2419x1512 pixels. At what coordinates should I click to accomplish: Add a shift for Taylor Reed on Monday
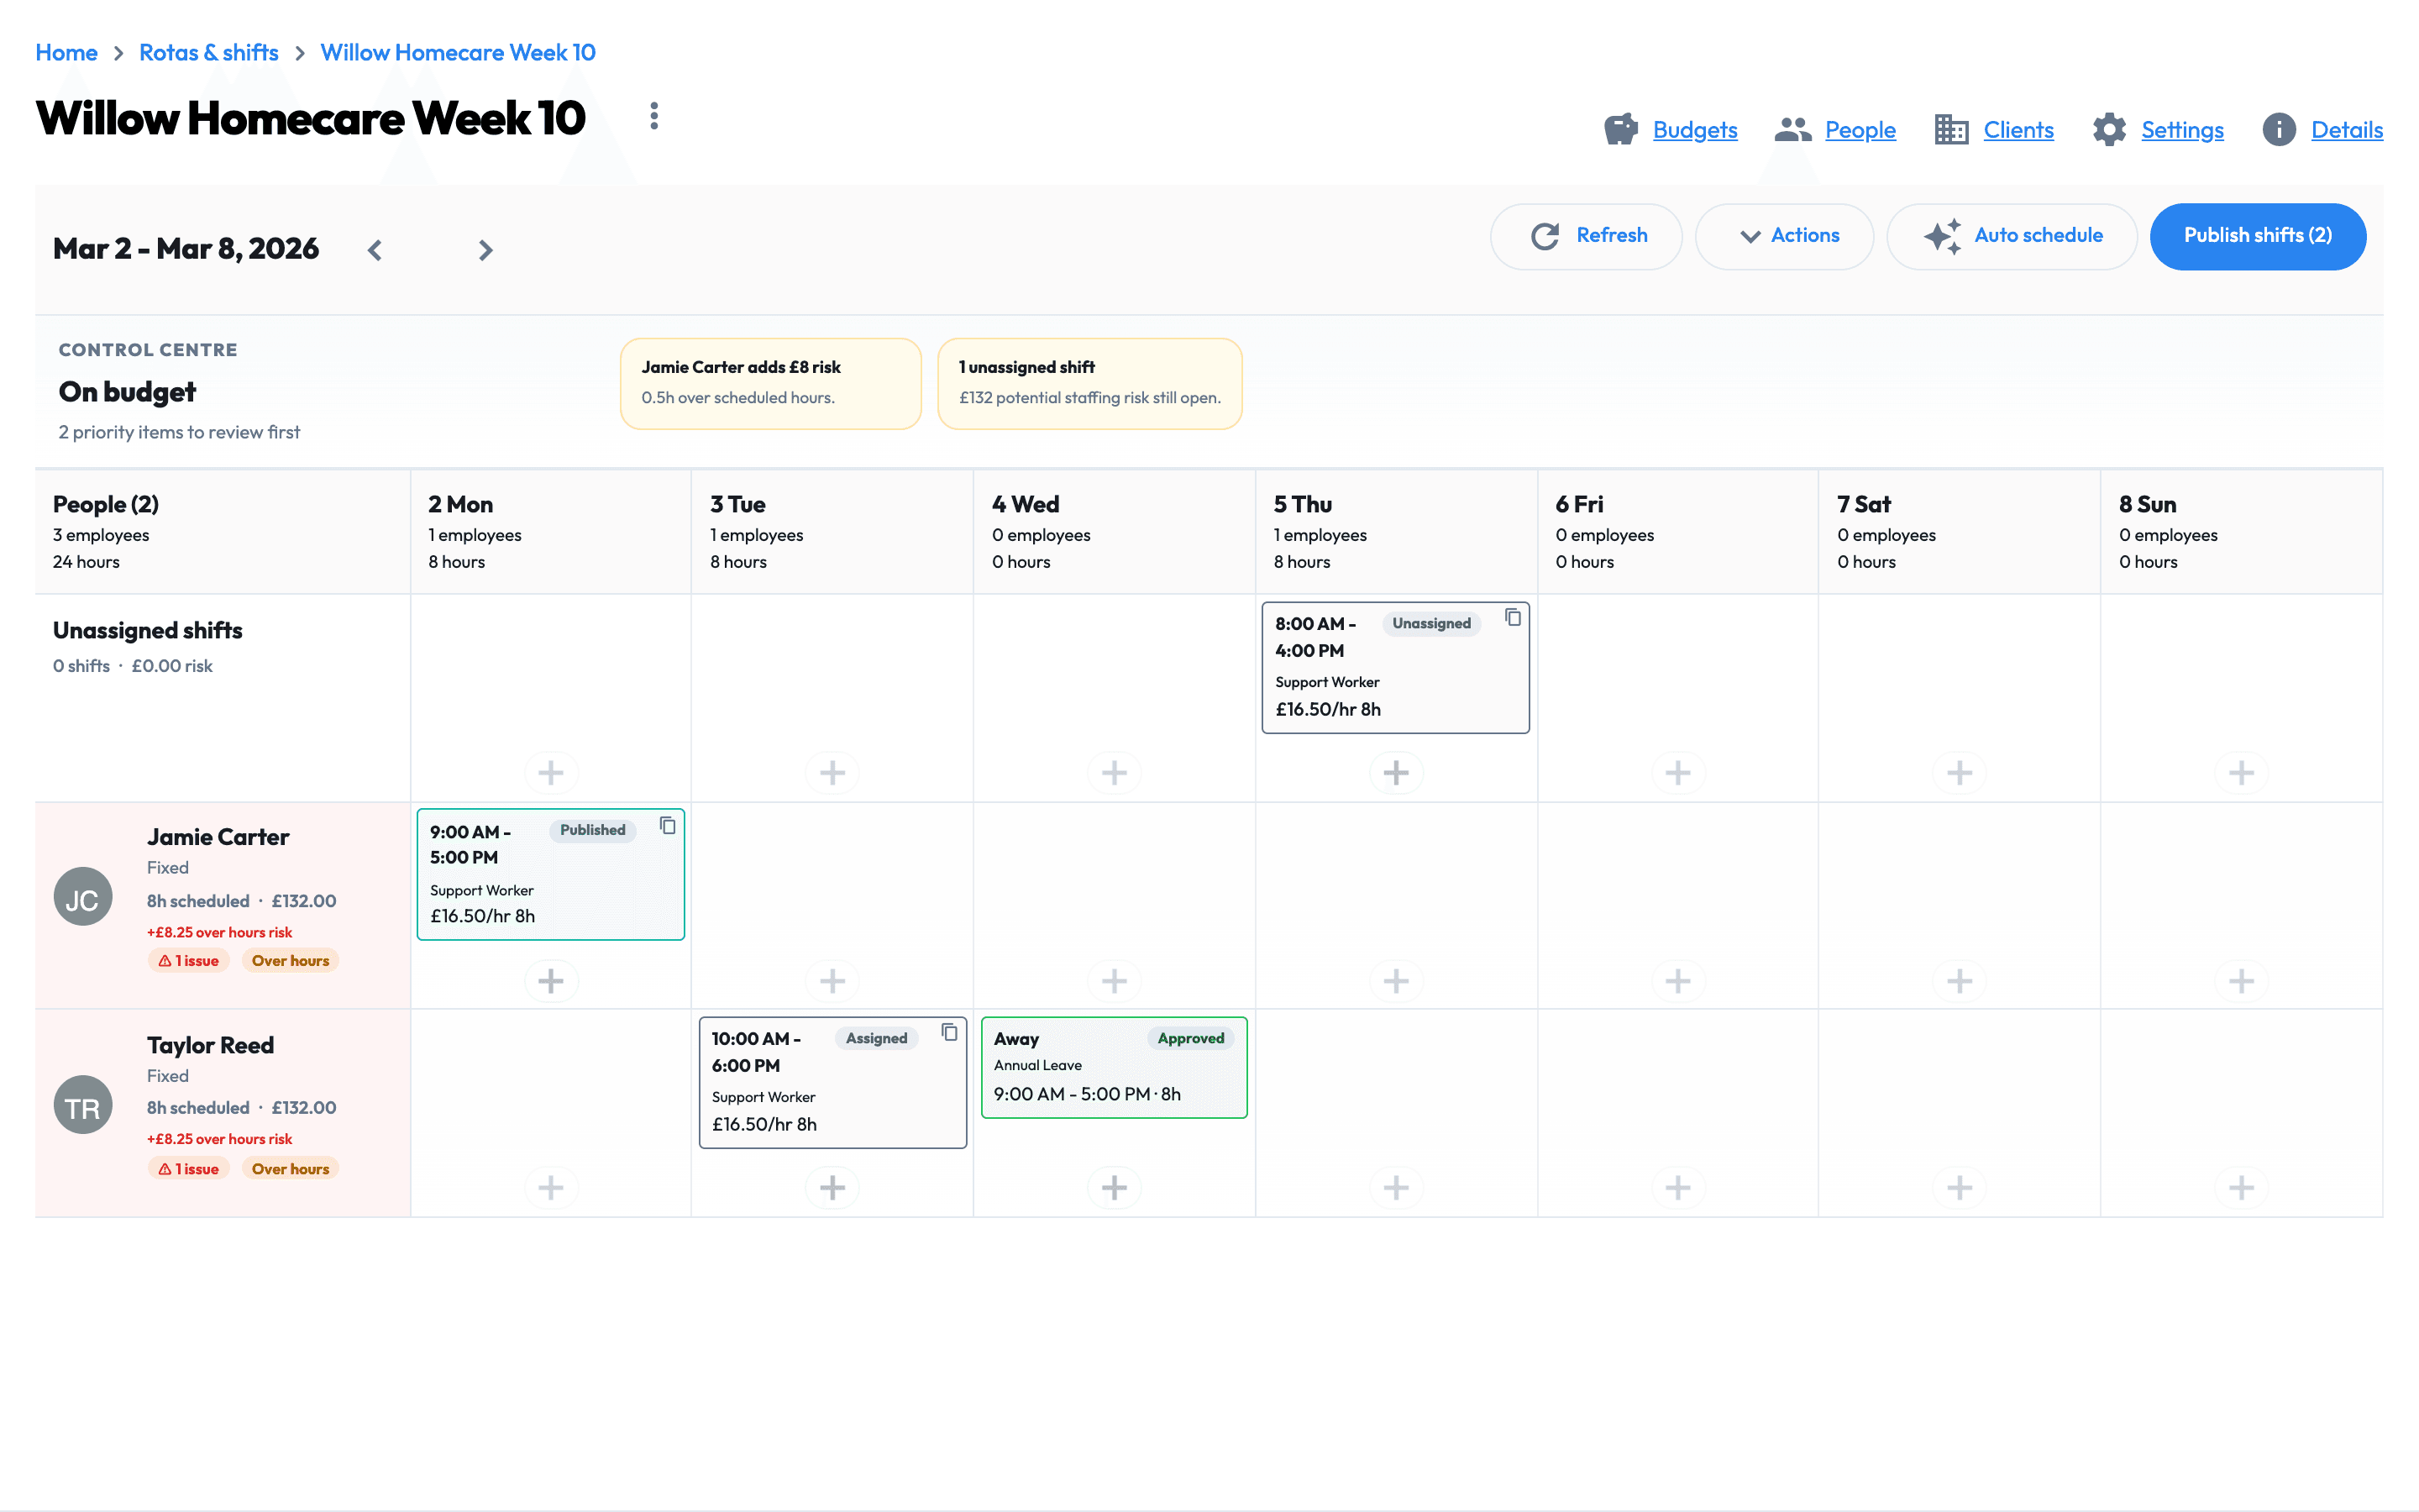(551, 1187)
